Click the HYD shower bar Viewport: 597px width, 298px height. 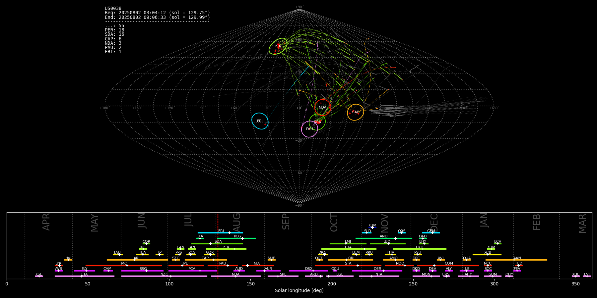point(420,249)
